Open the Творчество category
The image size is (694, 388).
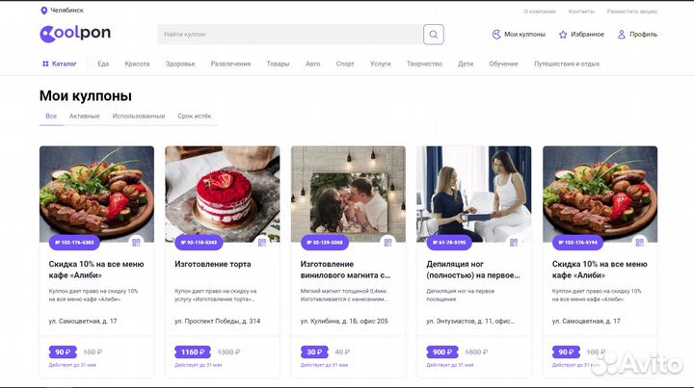click(x=424, y=64)
